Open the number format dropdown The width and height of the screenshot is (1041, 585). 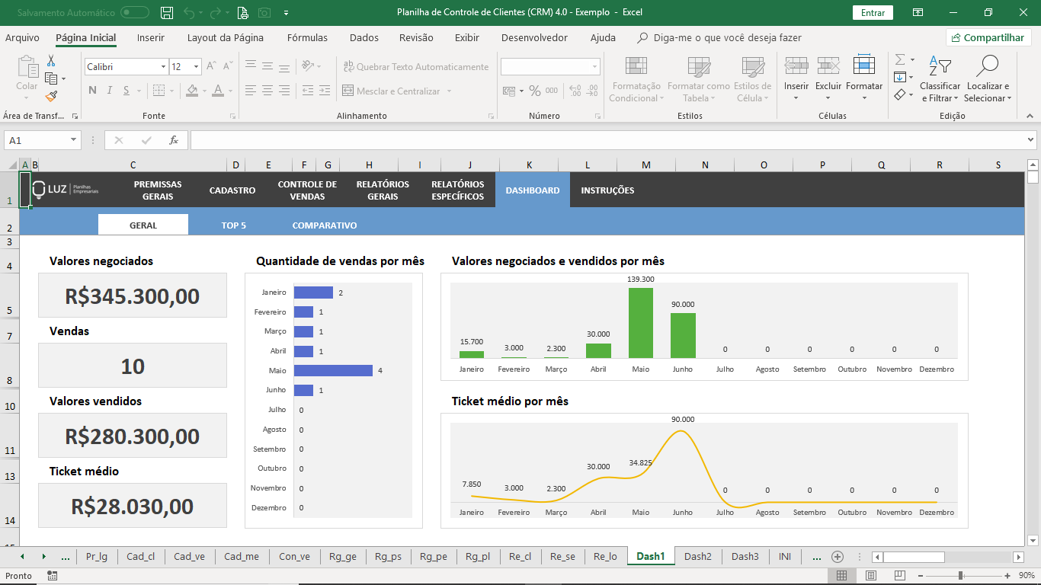(x=594, y=67)
